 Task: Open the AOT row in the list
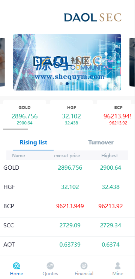tap(67, 245)
